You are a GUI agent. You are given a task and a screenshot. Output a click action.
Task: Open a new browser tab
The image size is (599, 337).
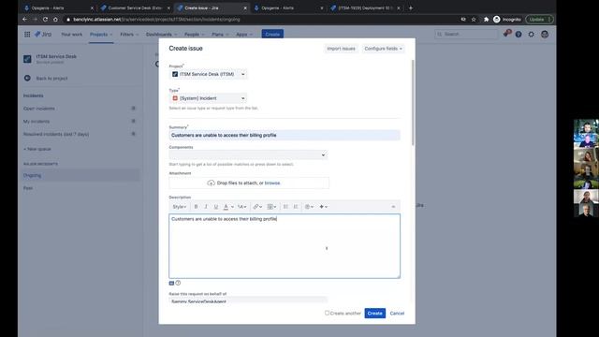coord(411,7)
